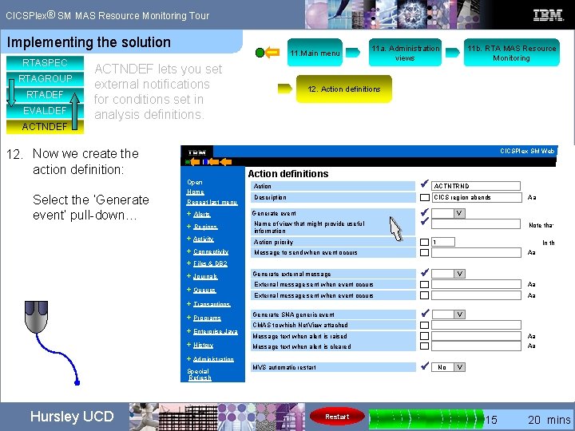Click the Restart button
The image size is (575, 431).
tap(337, 417)
